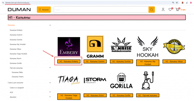Open H2 - Кальяны Yahya heading link
The image size is (194, 101).
pos(174,61)
